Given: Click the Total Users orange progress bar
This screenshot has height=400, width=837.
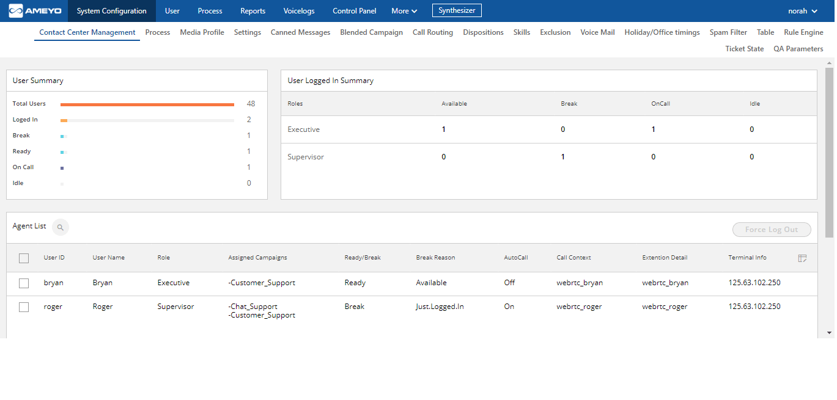Looking at the screenshot, I should coord(147,104).
